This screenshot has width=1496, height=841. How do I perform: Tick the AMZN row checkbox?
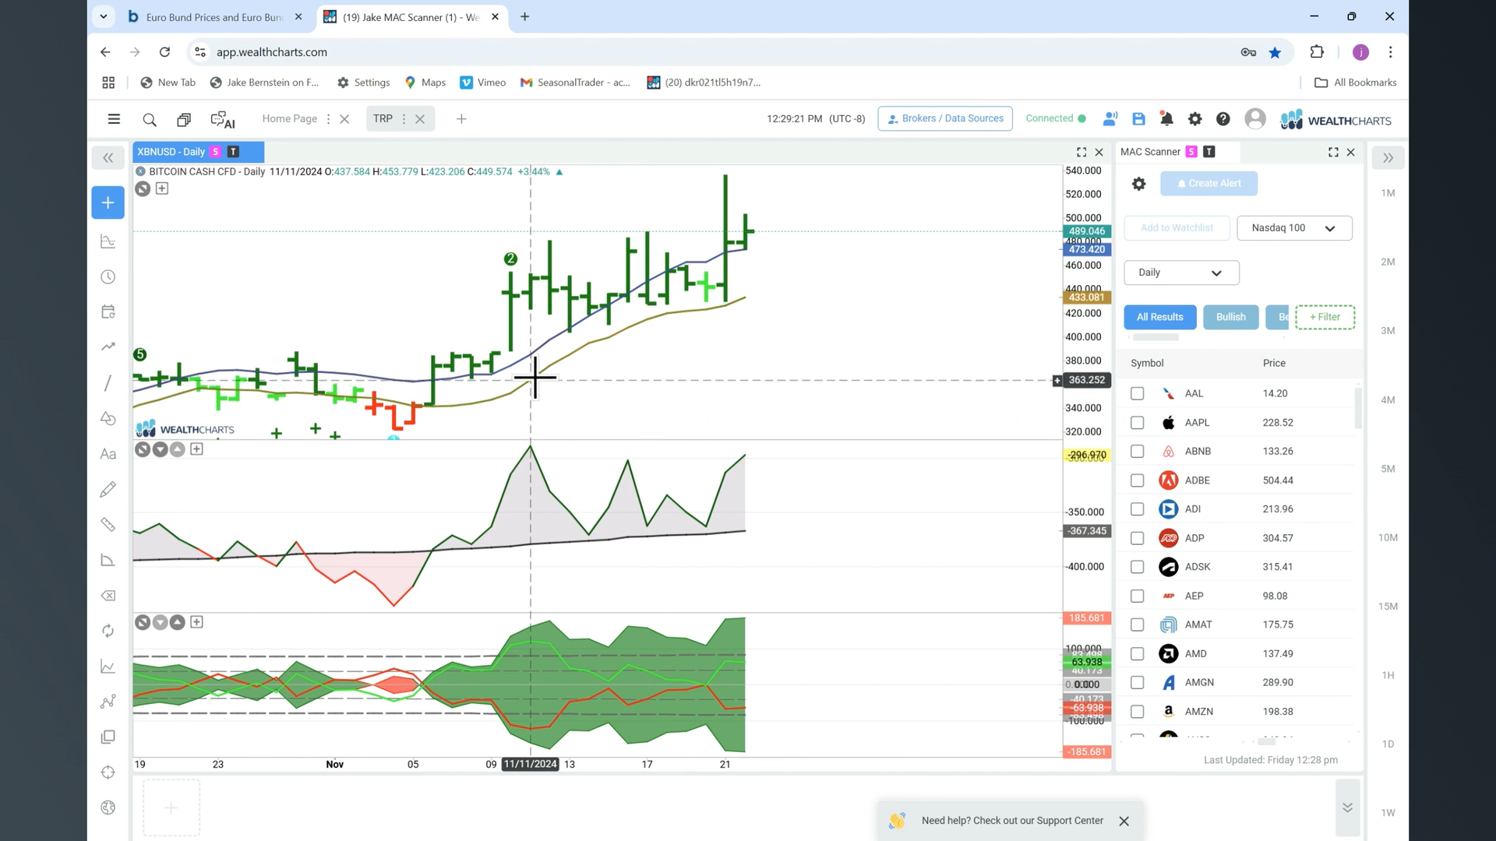coord(1137,712)
